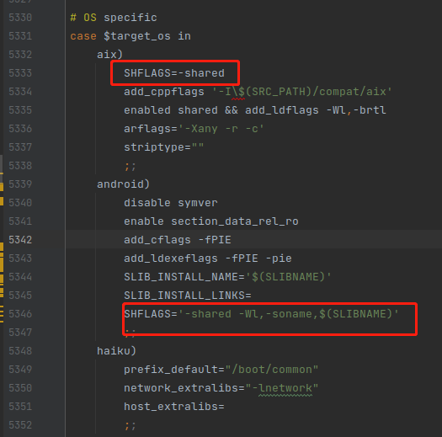The width and height of the screenshot is (442, 437).
Task: Click 'enabled shared && add_ldflags' line
Action: pyautogui.click(x=255, y=110)
